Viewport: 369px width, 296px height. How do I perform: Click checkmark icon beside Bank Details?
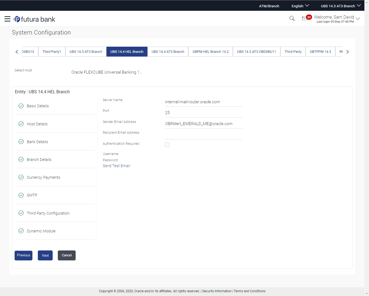21,142
